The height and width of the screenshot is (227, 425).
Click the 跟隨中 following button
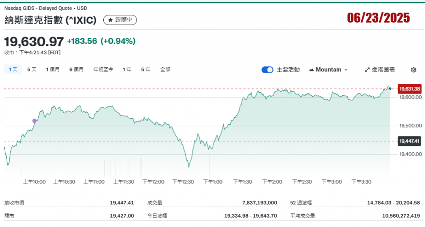point(120,20)
